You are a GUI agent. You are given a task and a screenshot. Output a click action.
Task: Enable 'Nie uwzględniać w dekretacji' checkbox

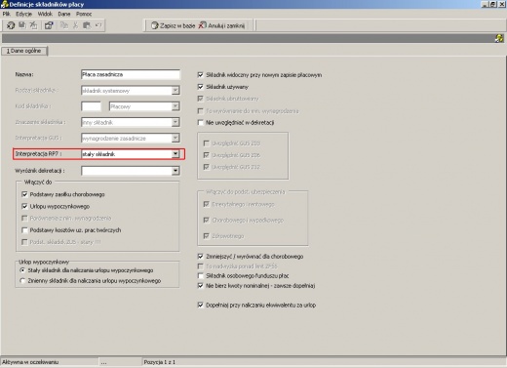click(201, 123)
